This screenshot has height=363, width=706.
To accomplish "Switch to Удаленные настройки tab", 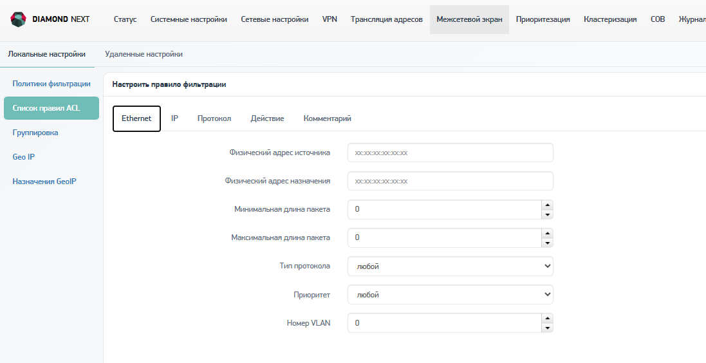I will pyautogui.click(x=144, y=54).
